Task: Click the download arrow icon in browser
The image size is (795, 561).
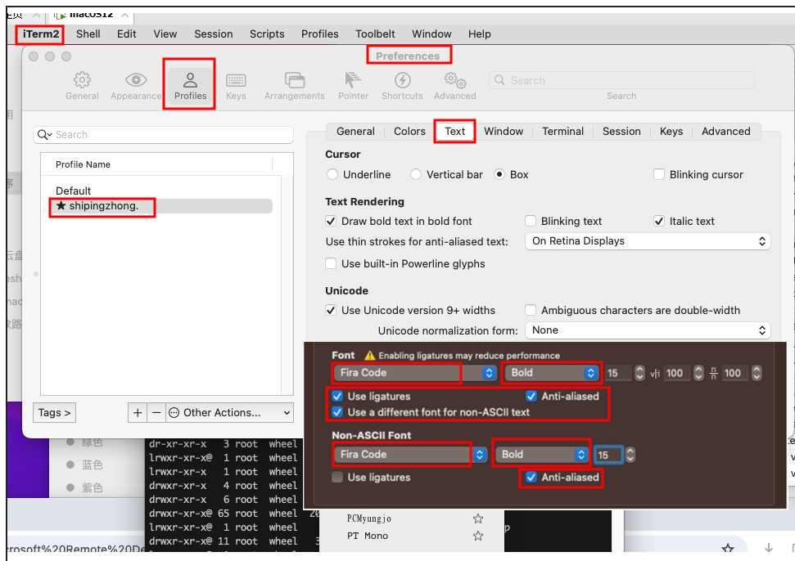Action: tap(769, 547)
